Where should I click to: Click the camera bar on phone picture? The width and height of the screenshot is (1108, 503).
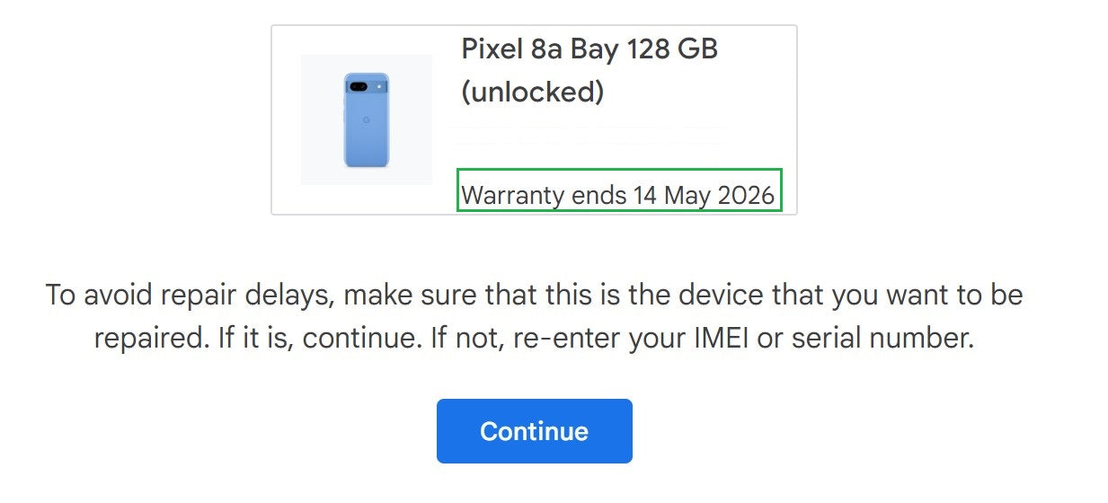pos(367,87)
